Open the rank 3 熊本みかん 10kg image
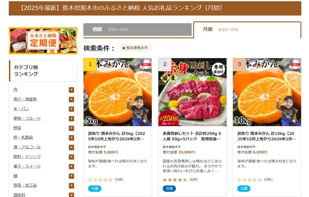 267,92
